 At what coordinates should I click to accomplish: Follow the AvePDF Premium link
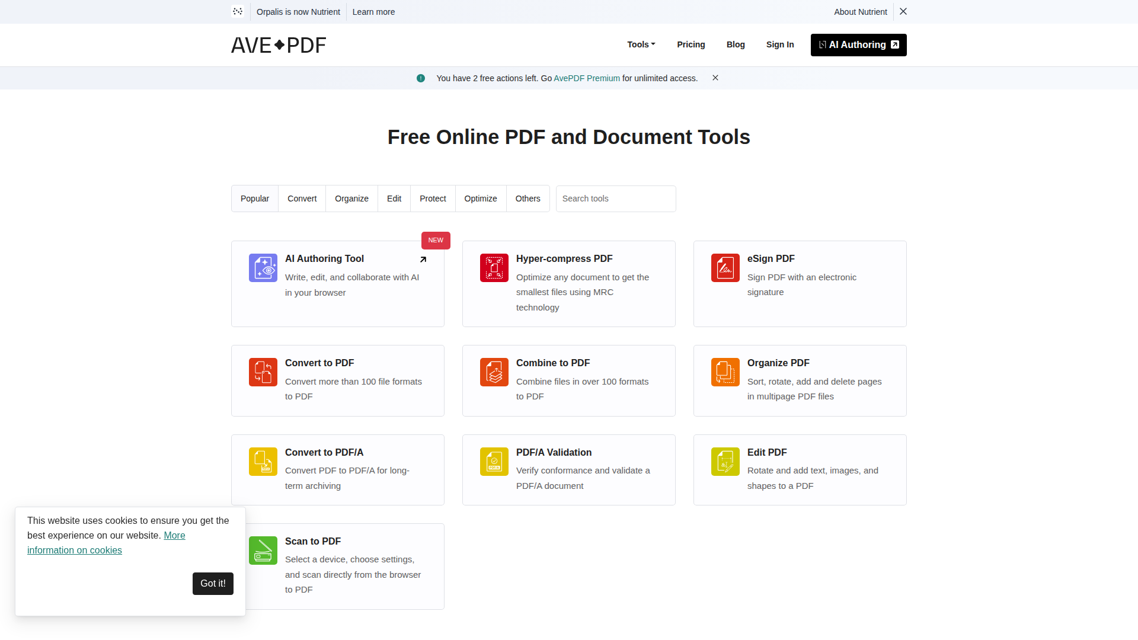click(x=587, y=78)
